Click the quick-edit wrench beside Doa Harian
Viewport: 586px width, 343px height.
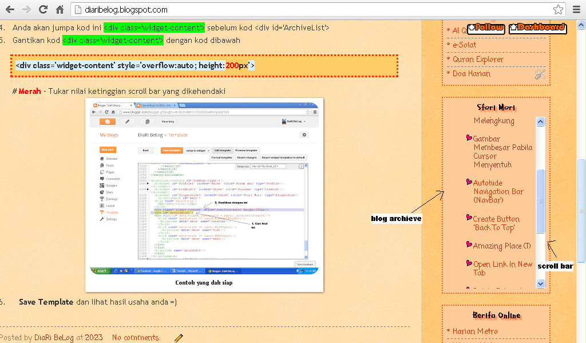click(x=540, y=74)
